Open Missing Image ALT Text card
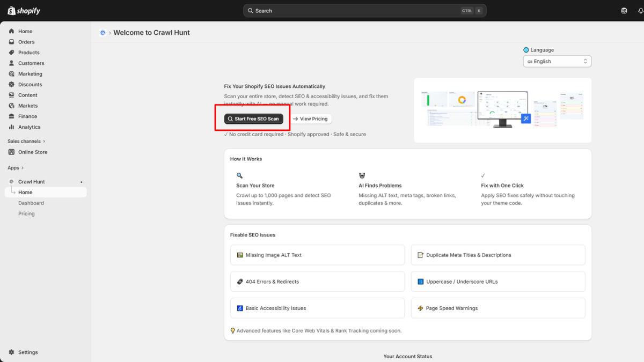The width and height of the screenshot is (644, 362). pyautogui.click(x=317, y=255)
